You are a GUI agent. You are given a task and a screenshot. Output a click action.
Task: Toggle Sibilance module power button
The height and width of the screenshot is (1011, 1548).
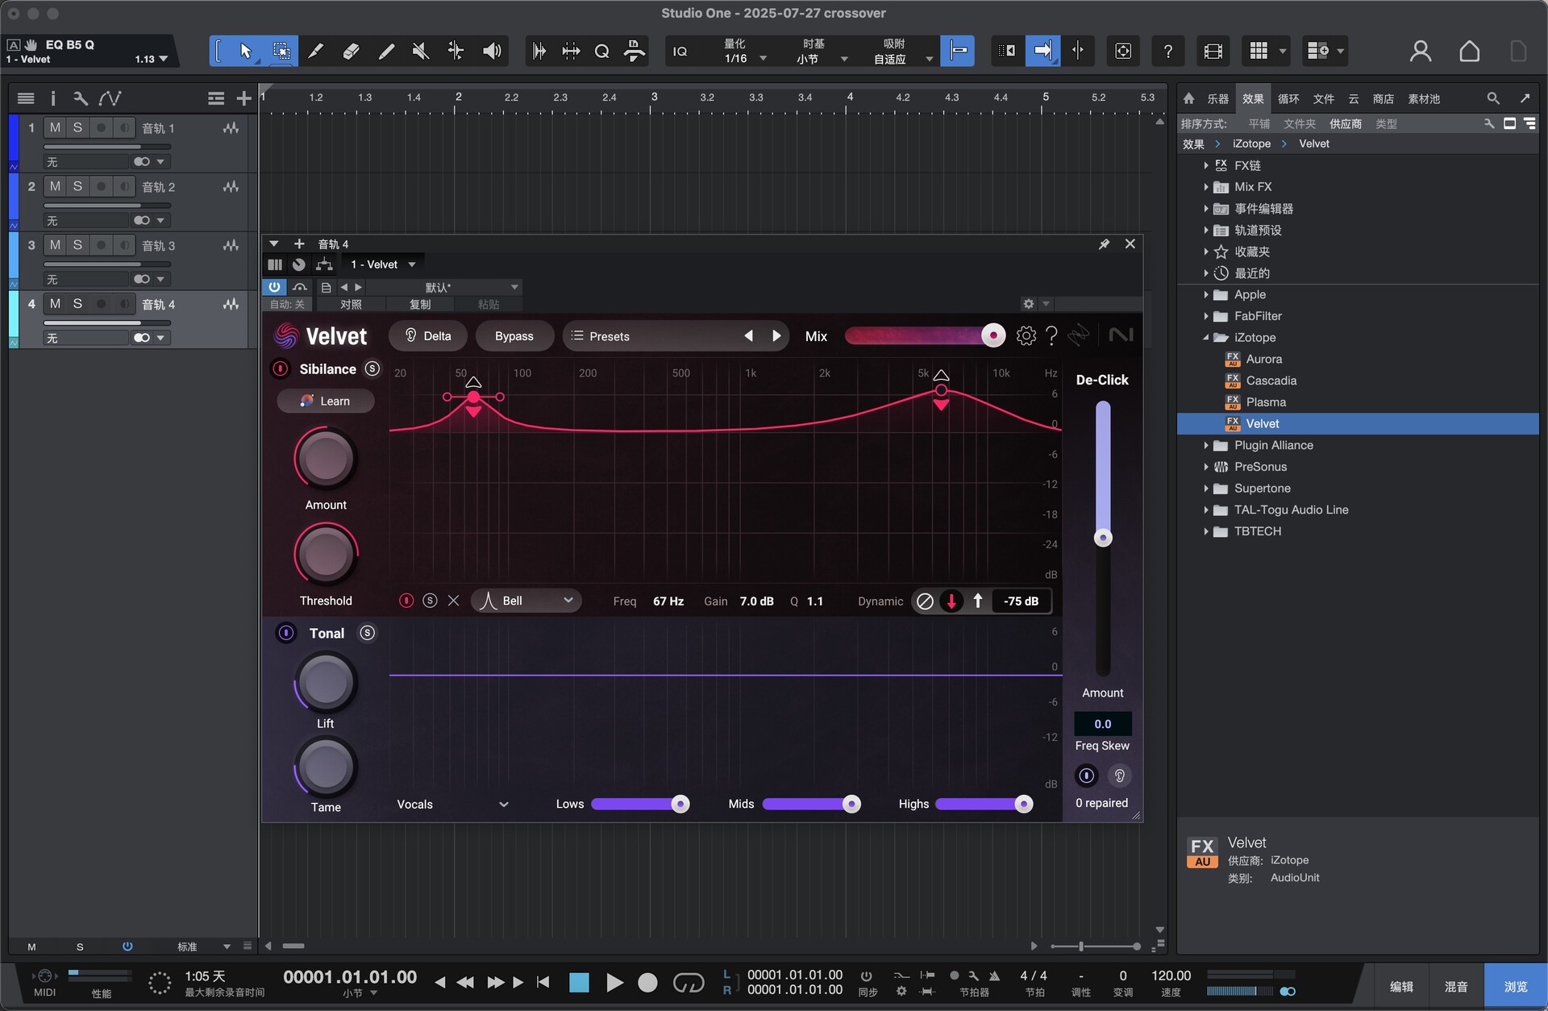280,369
